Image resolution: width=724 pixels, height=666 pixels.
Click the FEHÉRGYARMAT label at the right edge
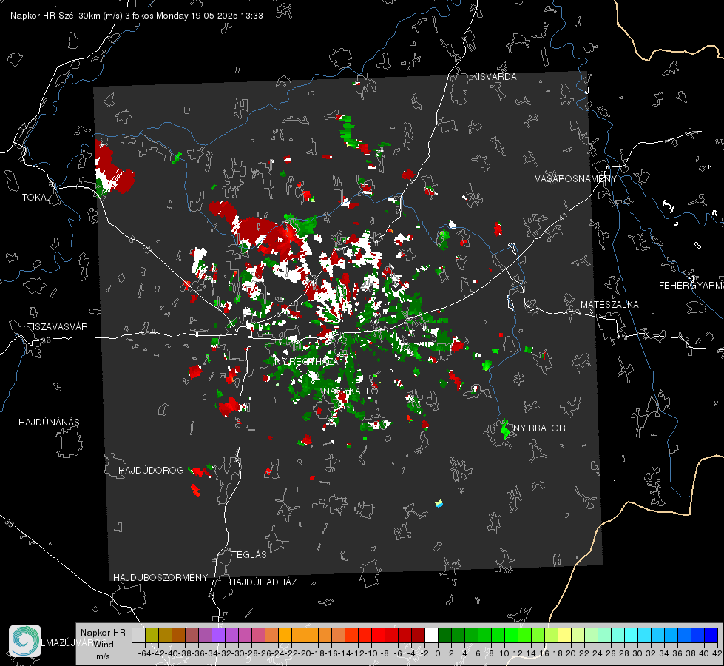point(691,286)
